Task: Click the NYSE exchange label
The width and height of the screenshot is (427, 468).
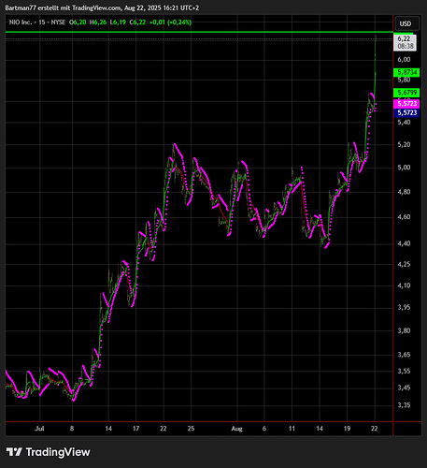Action: coord(58,22)
